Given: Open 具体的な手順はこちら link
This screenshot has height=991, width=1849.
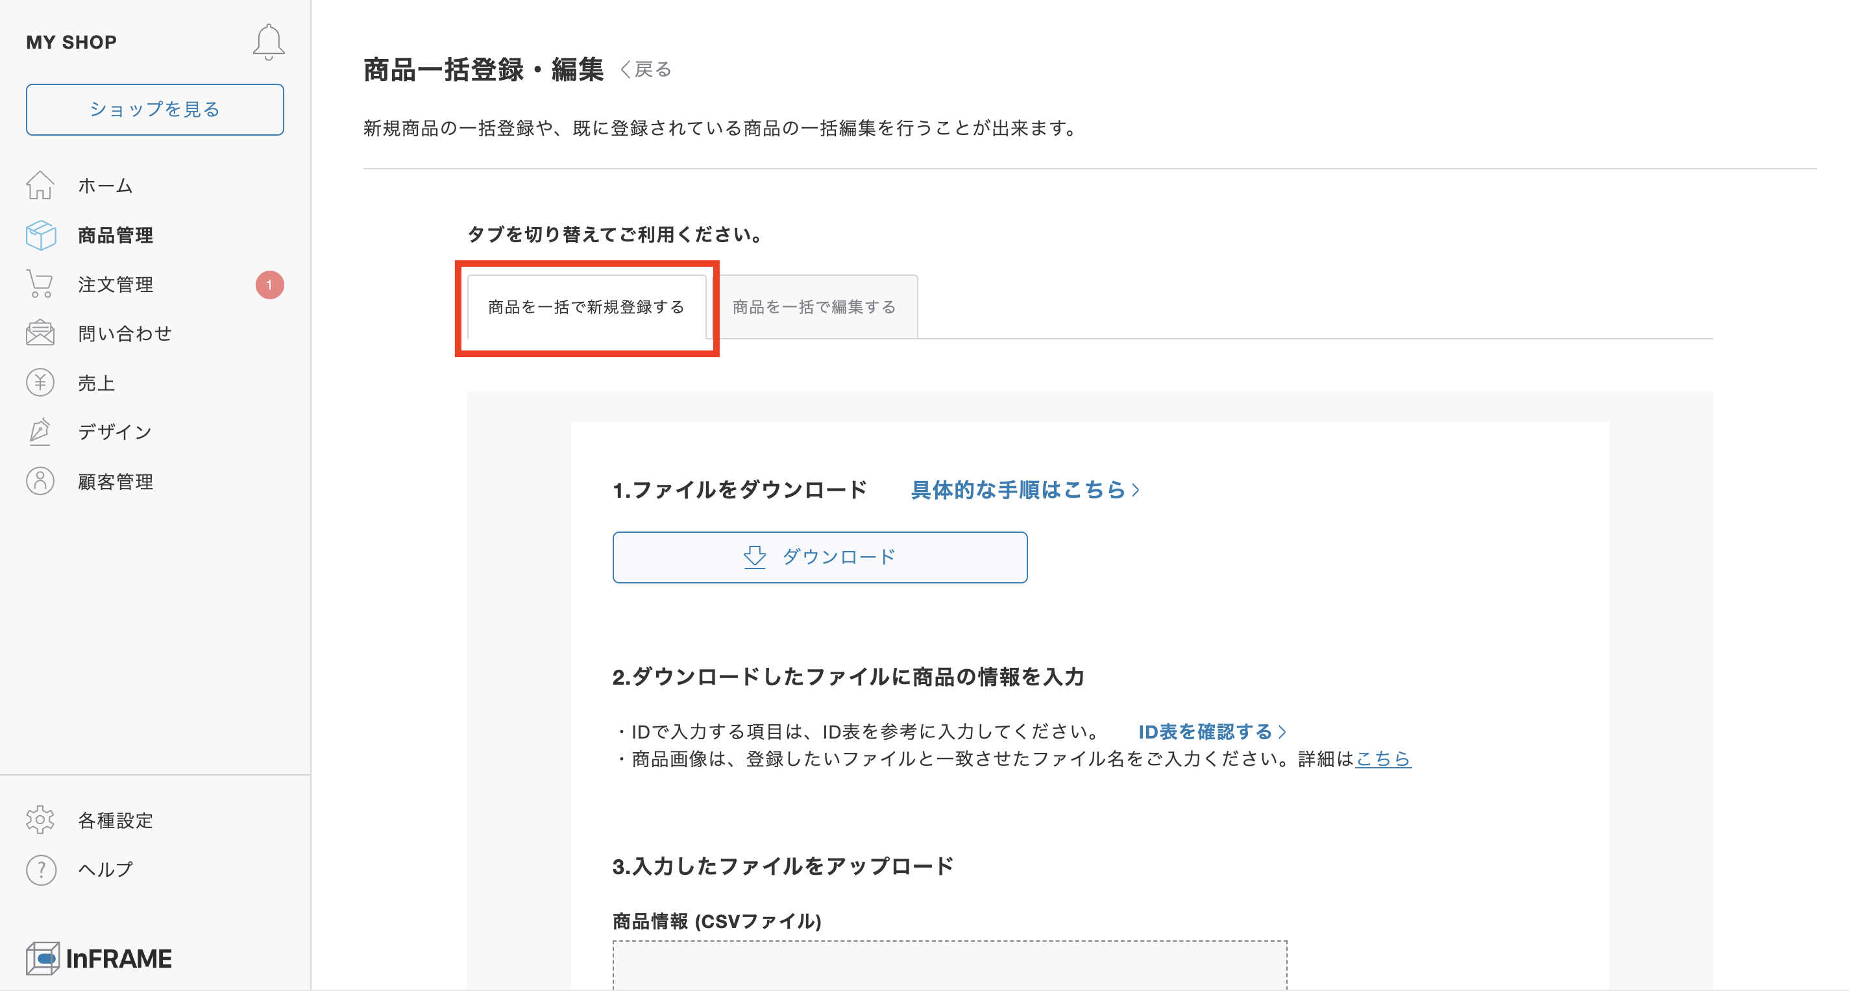Looking at the screenshot, I should 1022,490.
